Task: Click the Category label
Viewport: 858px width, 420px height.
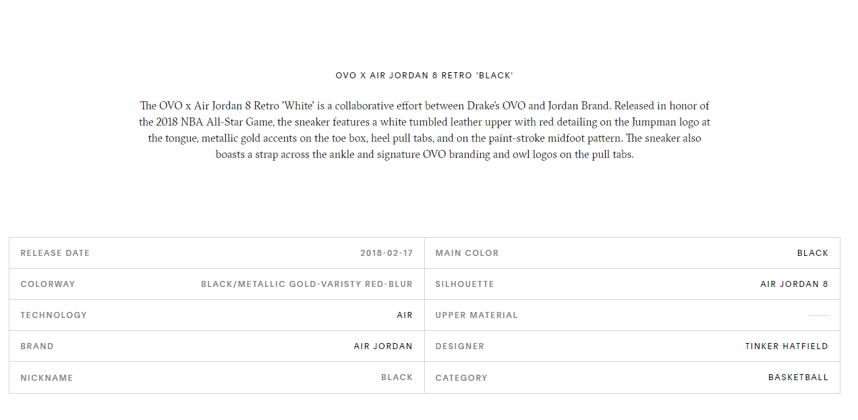Action: click(461, 378)
